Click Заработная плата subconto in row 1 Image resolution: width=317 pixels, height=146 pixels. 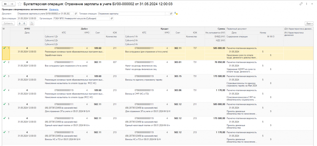[53, 55]
